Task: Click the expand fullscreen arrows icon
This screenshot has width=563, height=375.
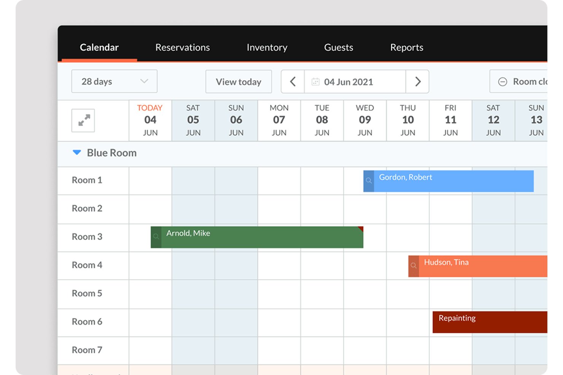Action: click(x=83, y=120)
